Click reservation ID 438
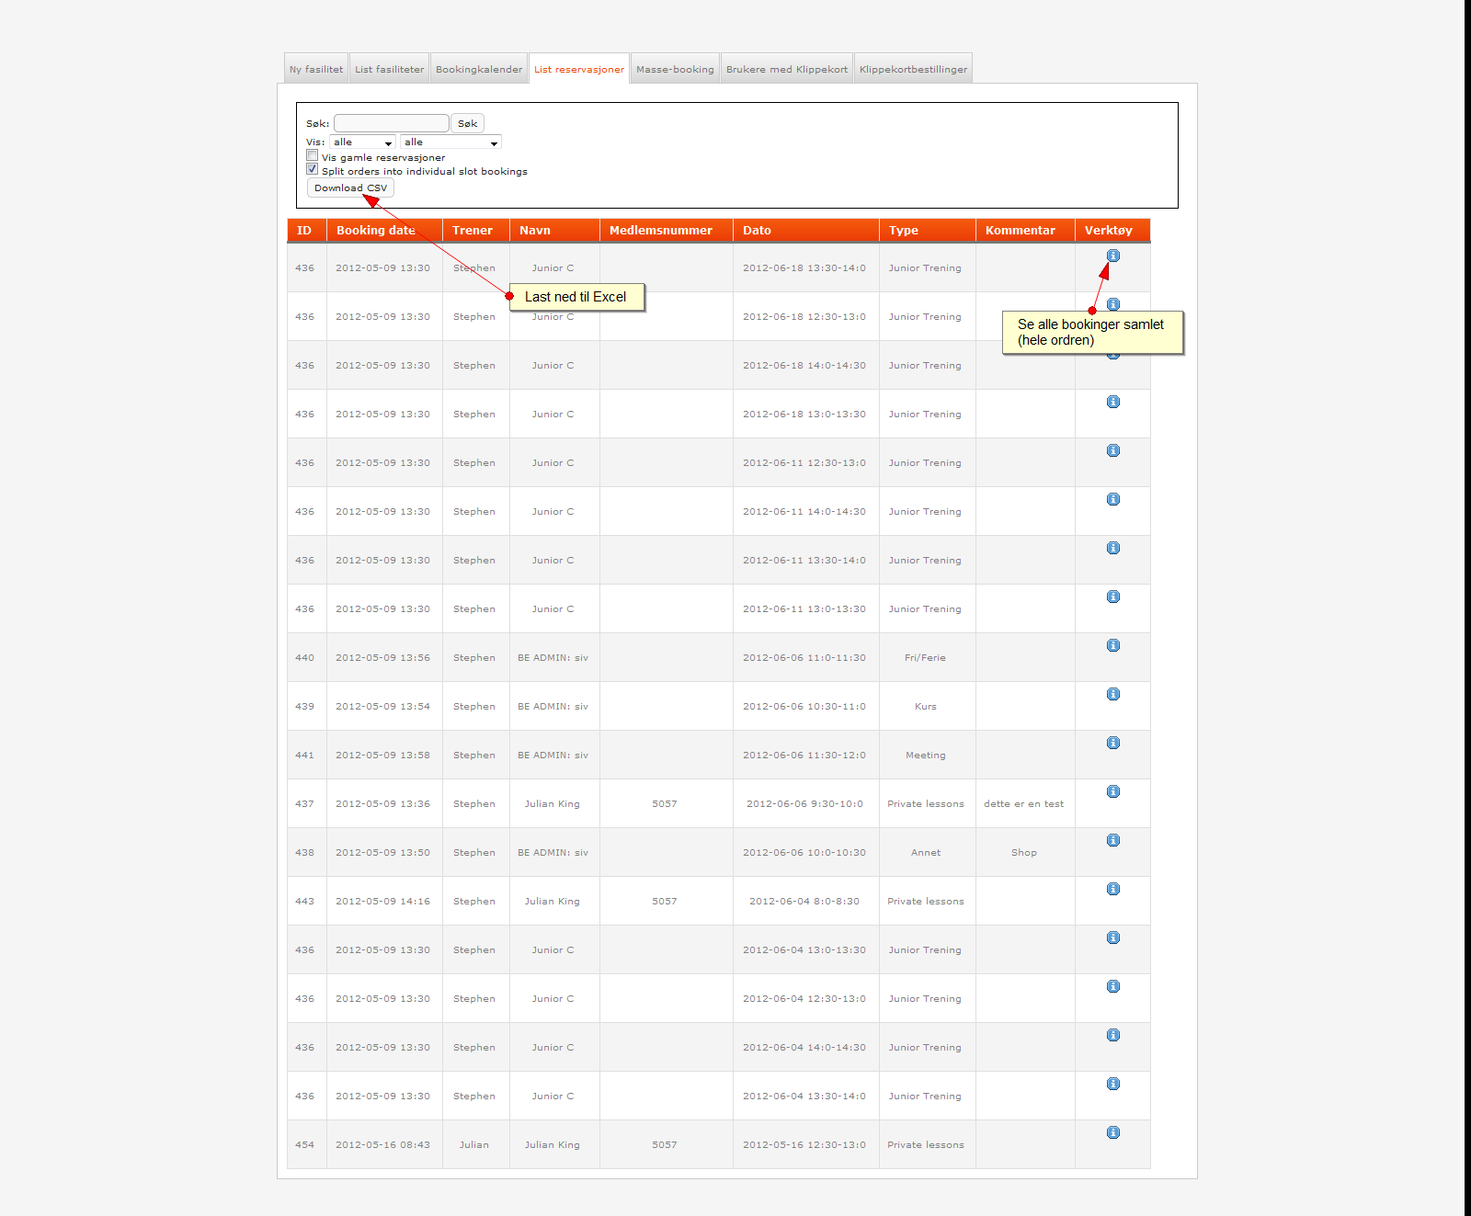Screen dimensions: 1471x1216 (x=304, y=853)
